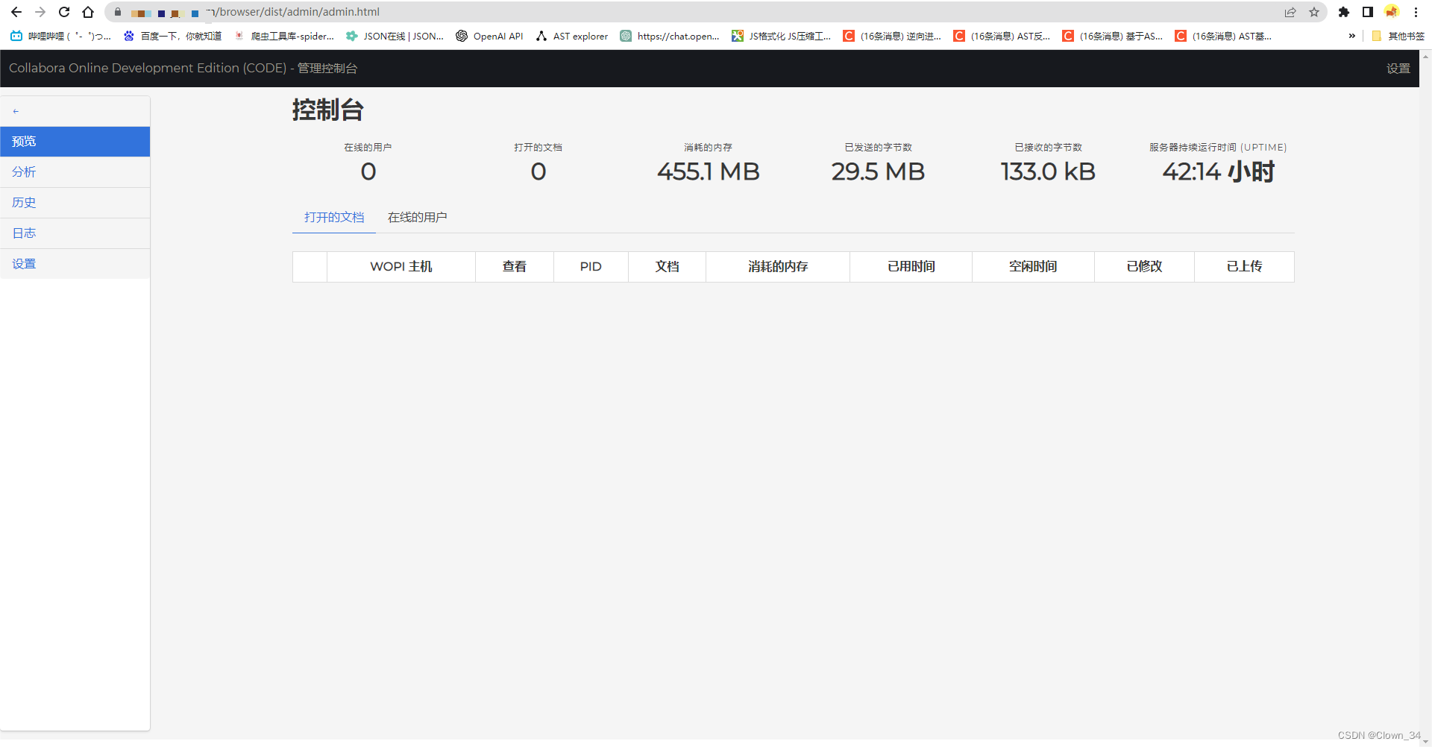Screen dimensions: 1432x747
Task: Reload the page with refresh icon
Action: (64, 12)
